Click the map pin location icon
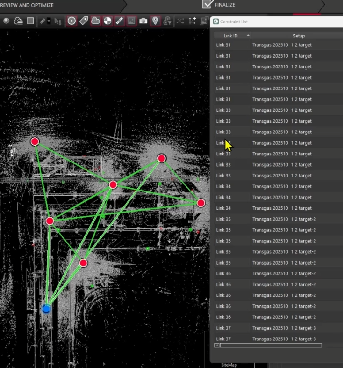 (x=155, y=21)
